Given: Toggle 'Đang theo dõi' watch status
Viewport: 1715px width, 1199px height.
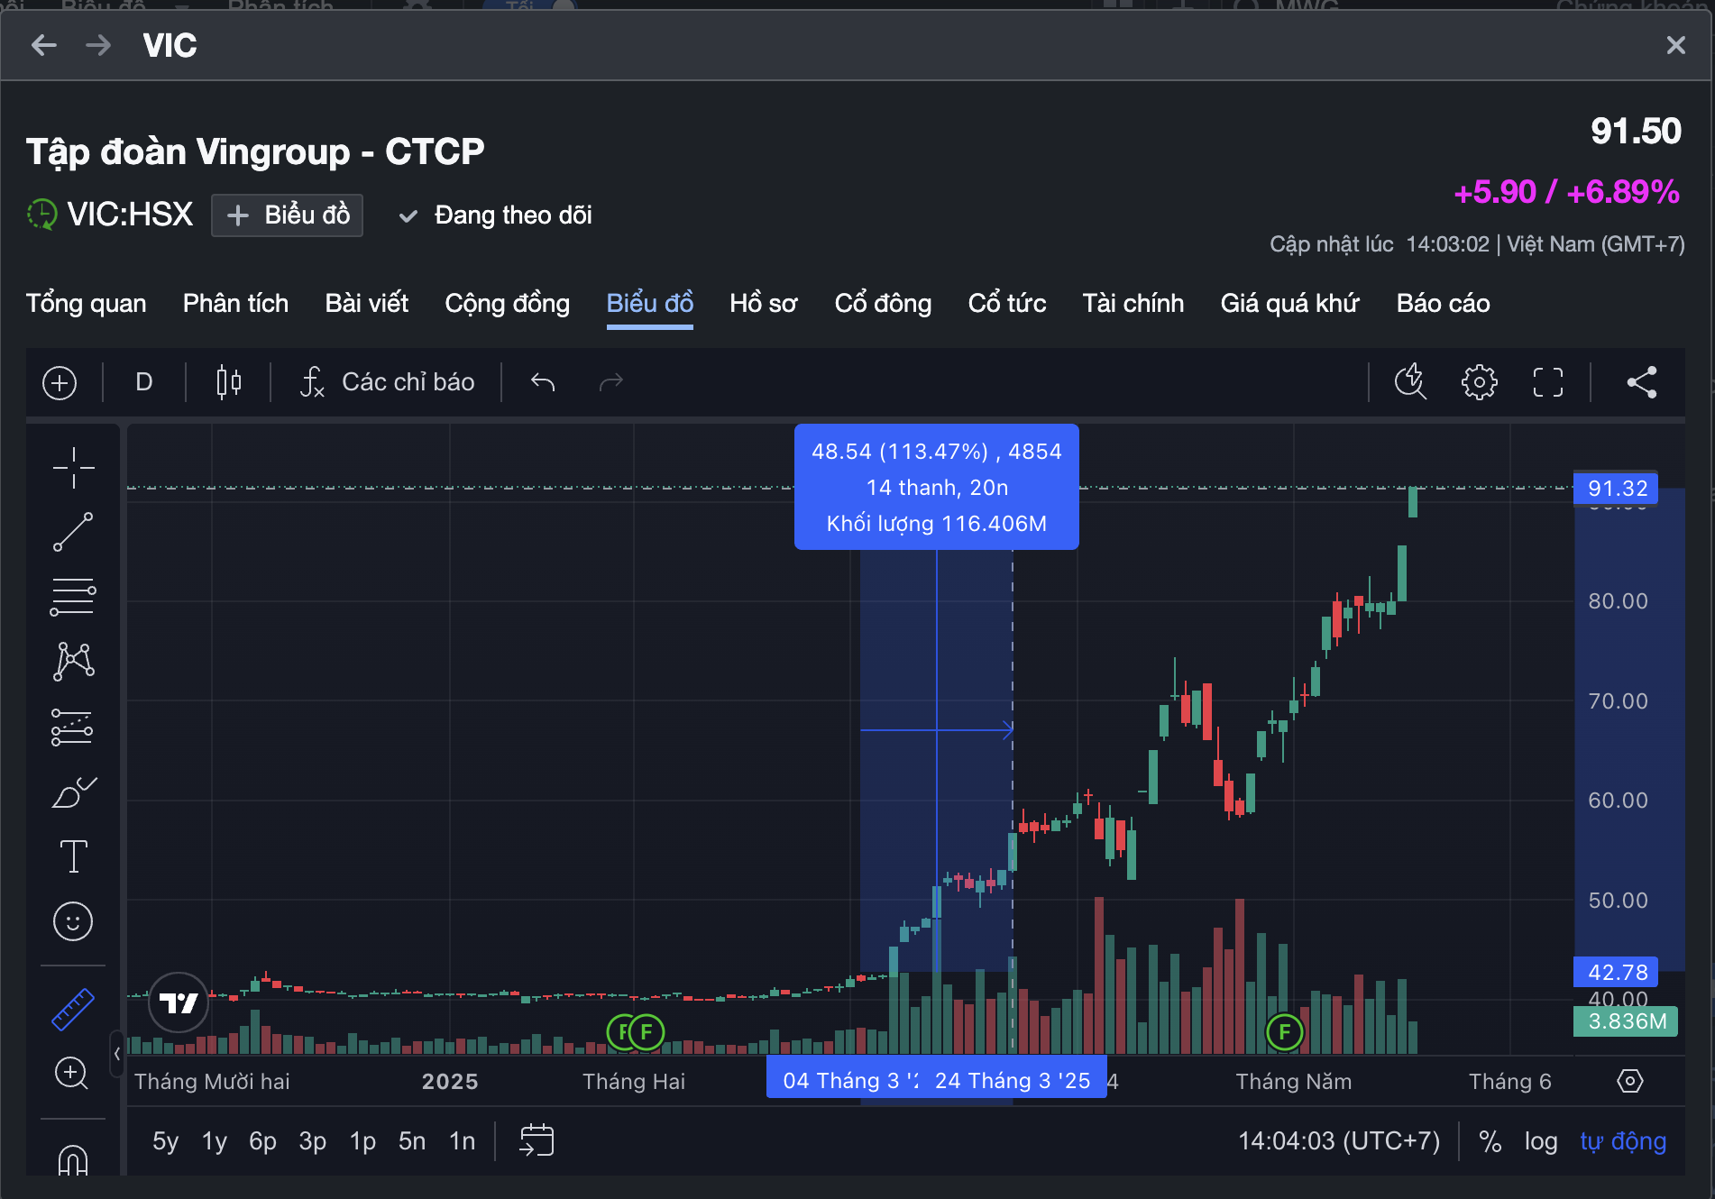Looking at the screenshot, I should coord(496,215).
